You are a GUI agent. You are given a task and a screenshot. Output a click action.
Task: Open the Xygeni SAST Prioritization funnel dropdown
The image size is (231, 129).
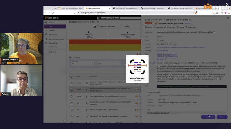pyautogui.click(x=109, y=26)
